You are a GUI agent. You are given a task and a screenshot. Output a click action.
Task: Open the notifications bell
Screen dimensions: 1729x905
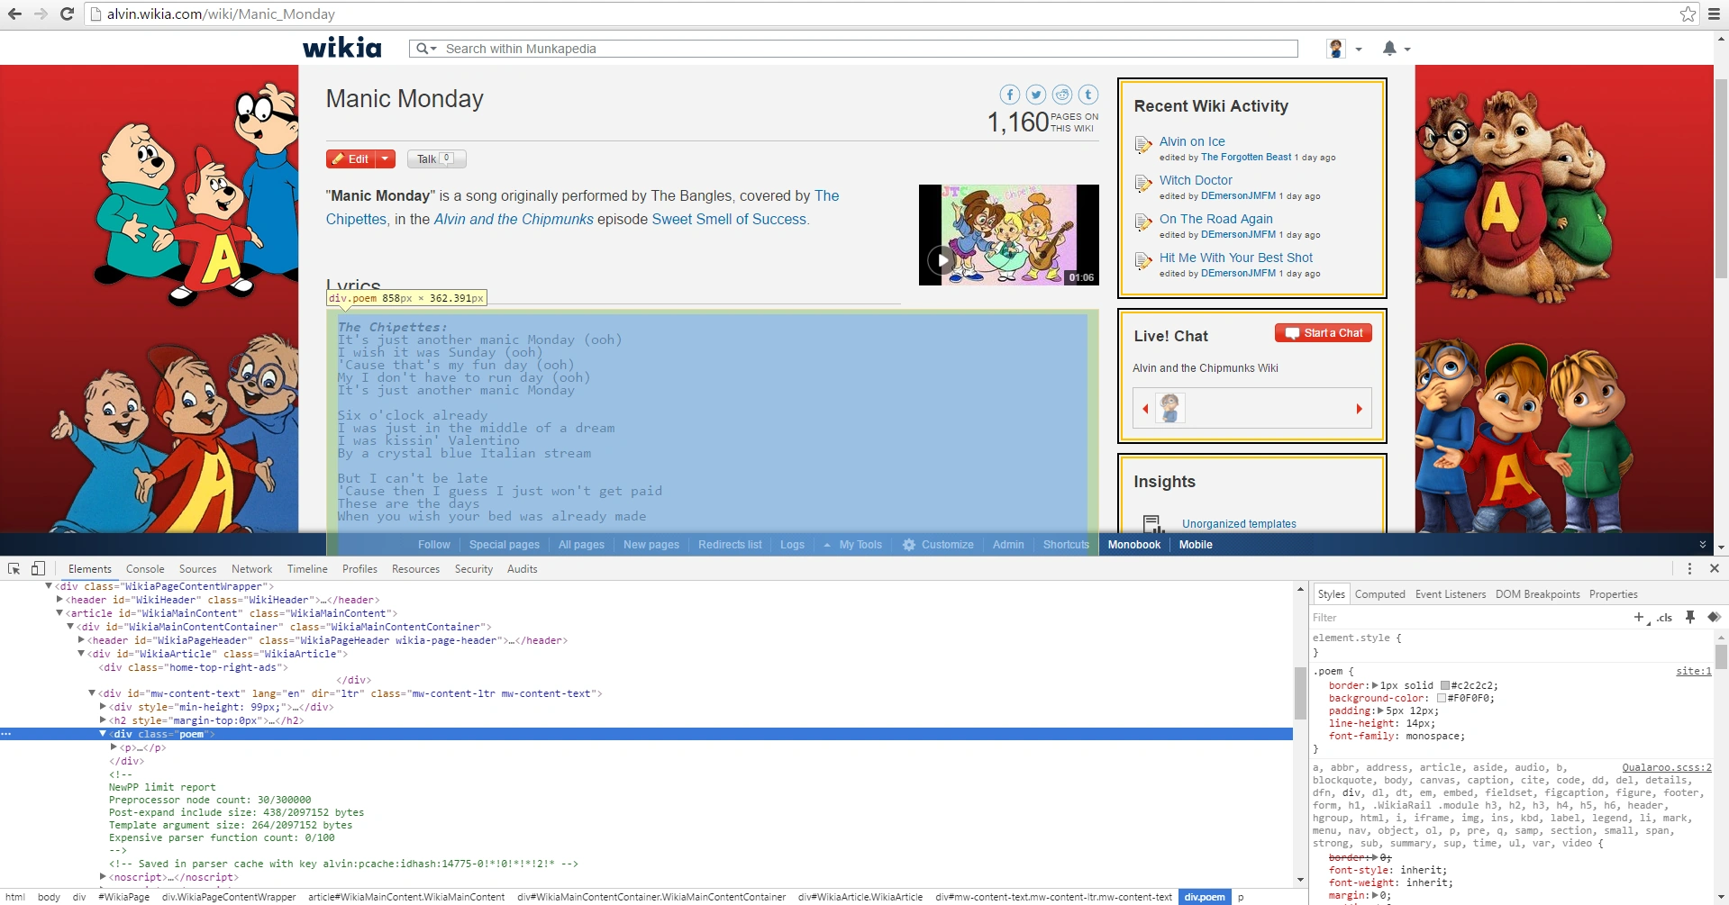(x=1395, y=49)
